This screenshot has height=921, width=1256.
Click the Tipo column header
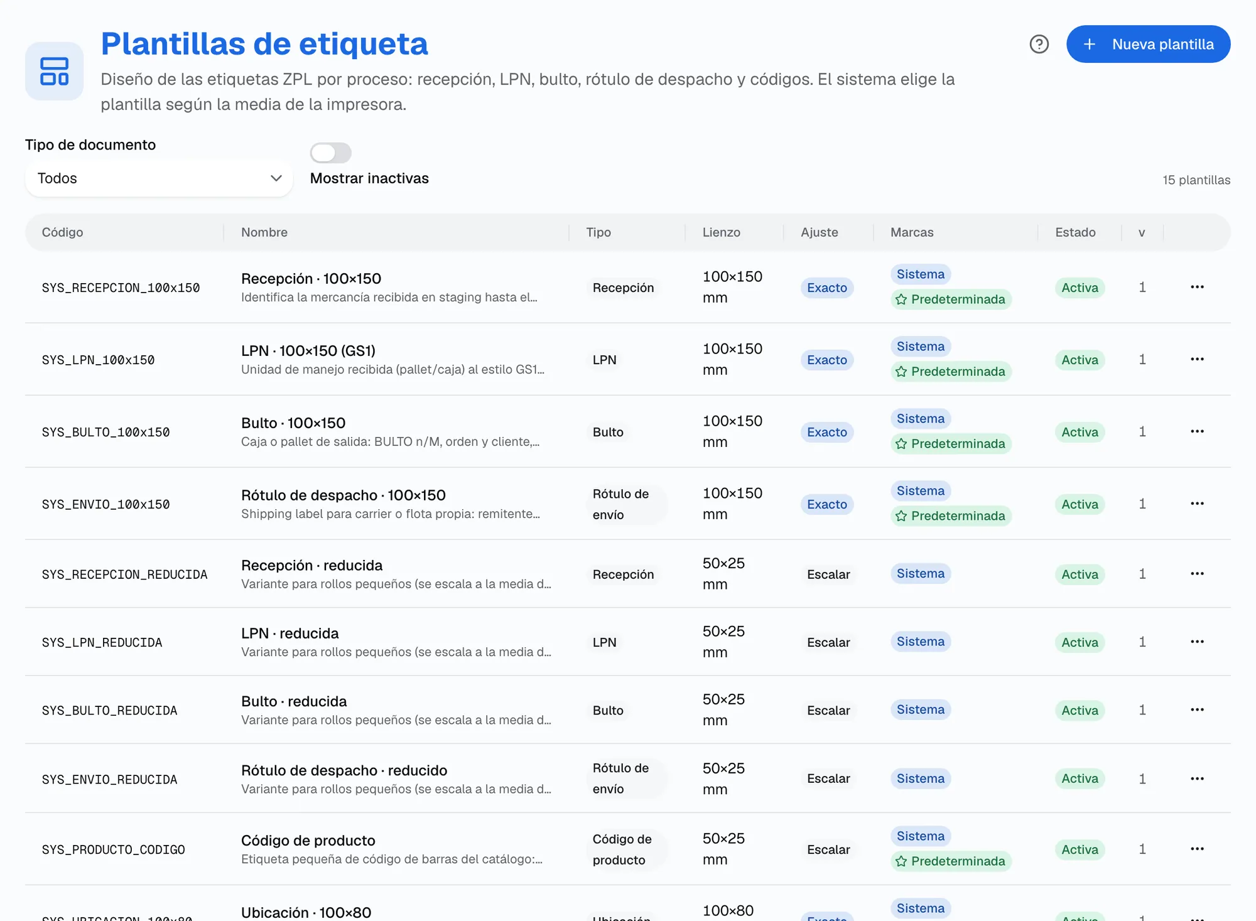pyautogui.click(x=598, y=232)
